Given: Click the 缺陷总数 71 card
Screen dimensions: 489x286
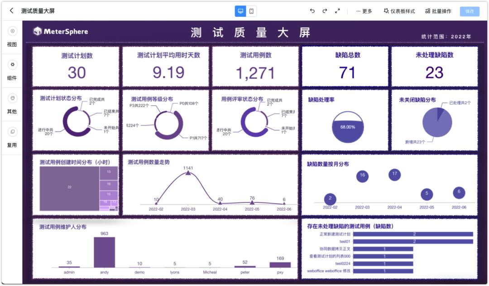Looking at the screenshot, I should coord(347,66).
